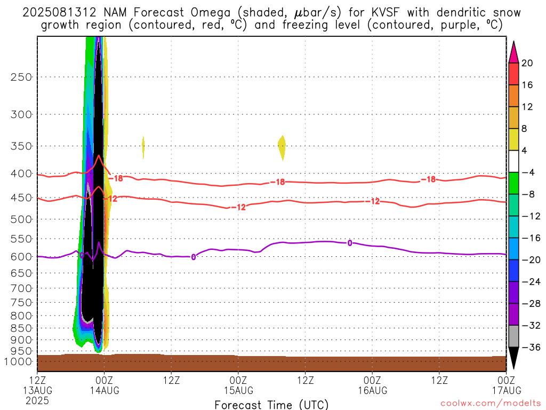This screenshot has width=546, height=410.
Task: Select the 550 pressure axis label
Action: coord(21,239)
